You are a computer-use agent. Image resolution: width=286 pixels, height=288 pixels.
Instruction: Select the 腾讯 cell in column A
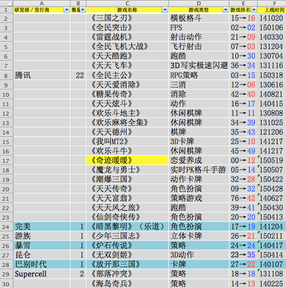click(x=42, y=75)
